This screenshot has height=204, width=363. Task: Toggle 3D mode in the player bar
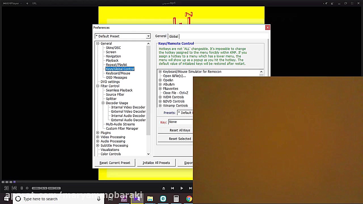[6, 188]
